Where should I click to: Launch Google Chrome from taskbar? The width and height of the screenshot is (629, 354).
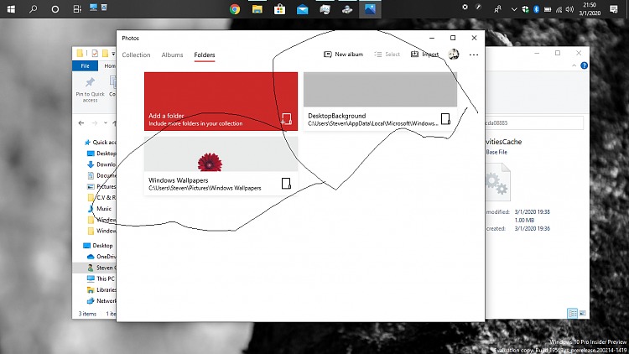tap(235, 9)
